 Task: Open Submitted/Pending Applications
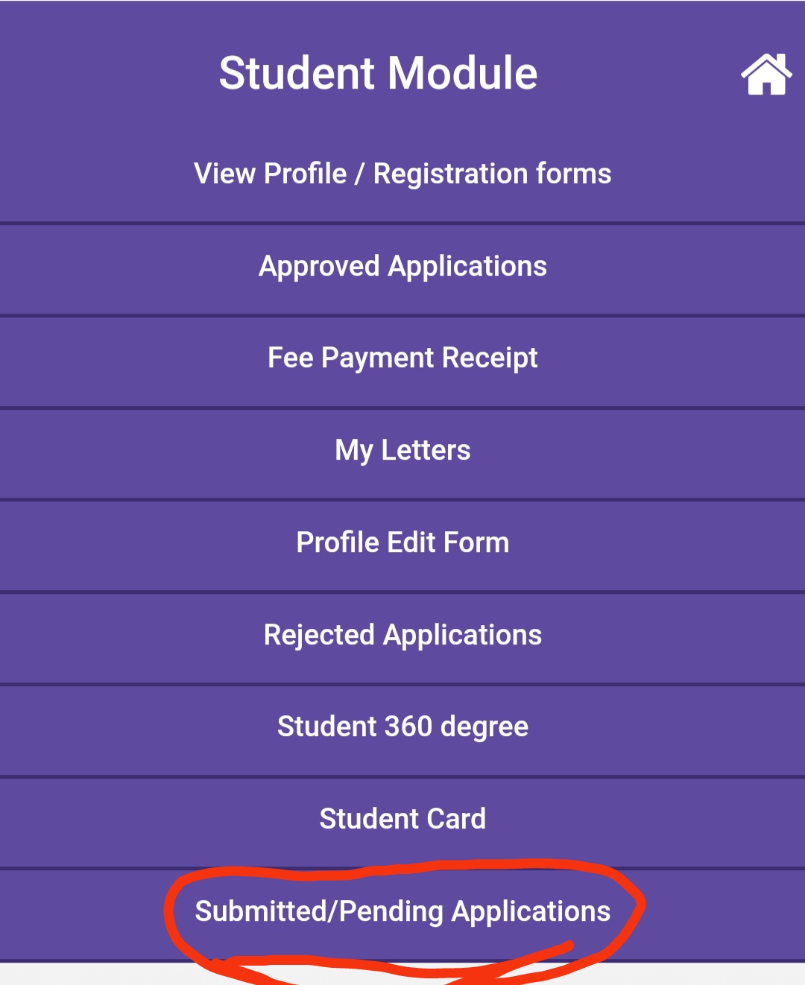pyautogui.click(x=402, y=911)
